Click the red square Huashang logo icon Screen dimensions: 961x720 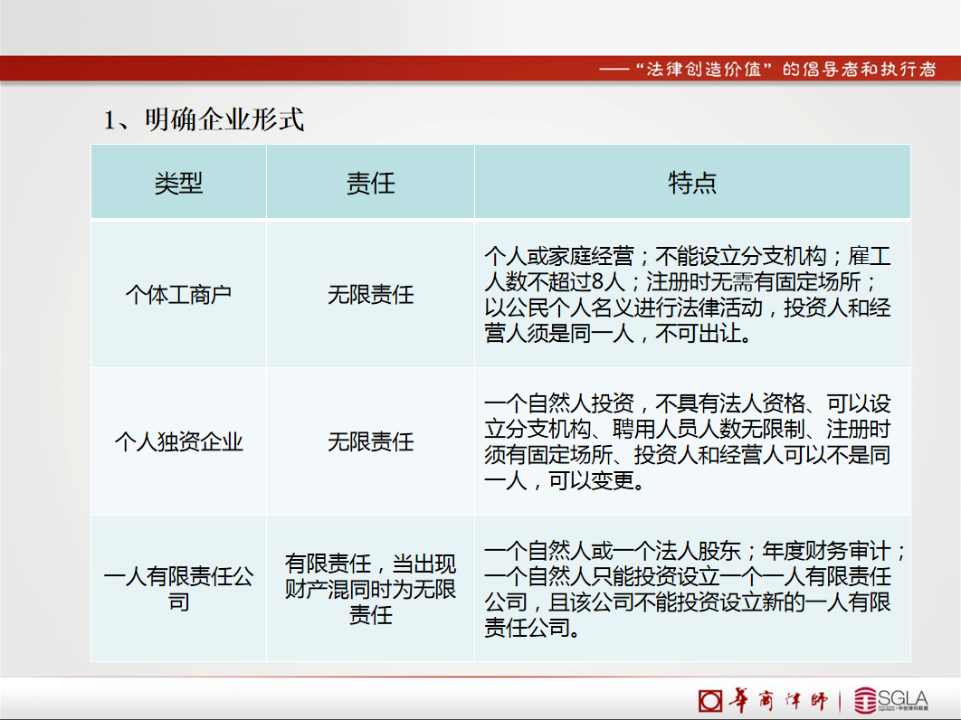710,700
